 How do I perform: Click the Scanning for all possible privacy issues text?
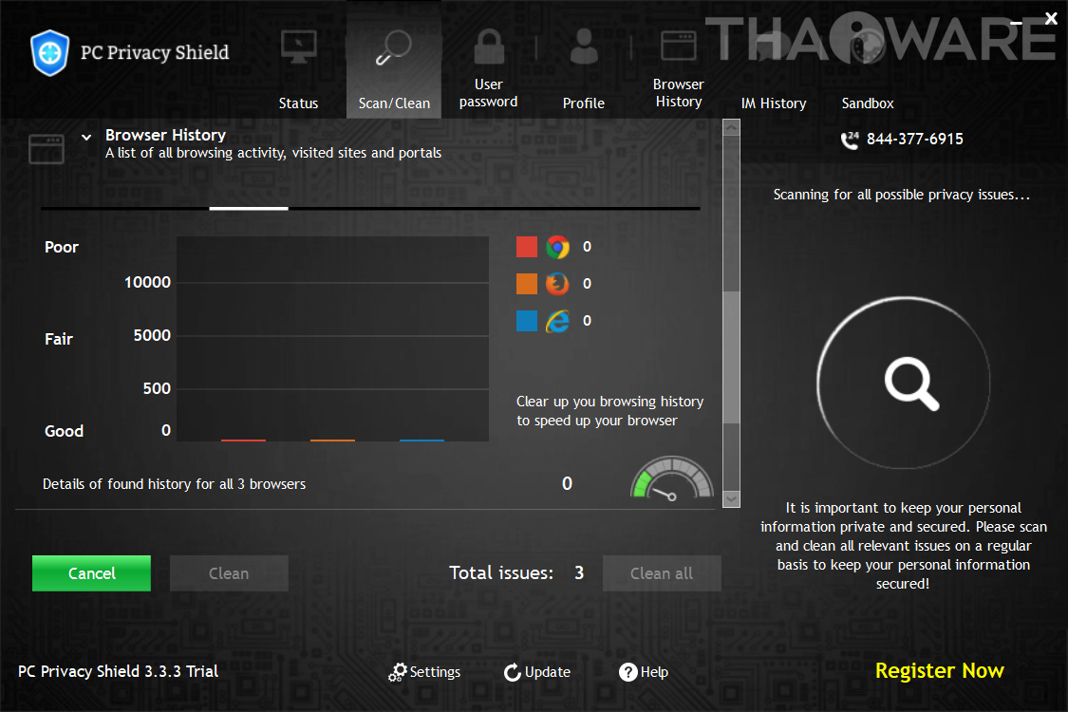pyautogui.click(x=902, y=195)
